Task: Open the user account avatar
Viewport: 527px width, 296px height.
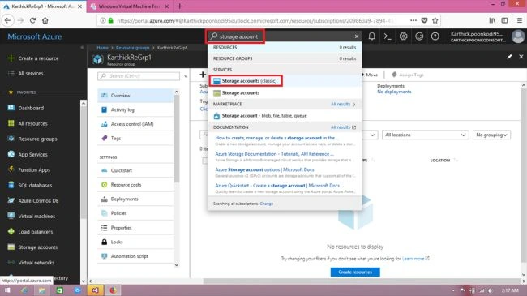Action: point(518,36)
